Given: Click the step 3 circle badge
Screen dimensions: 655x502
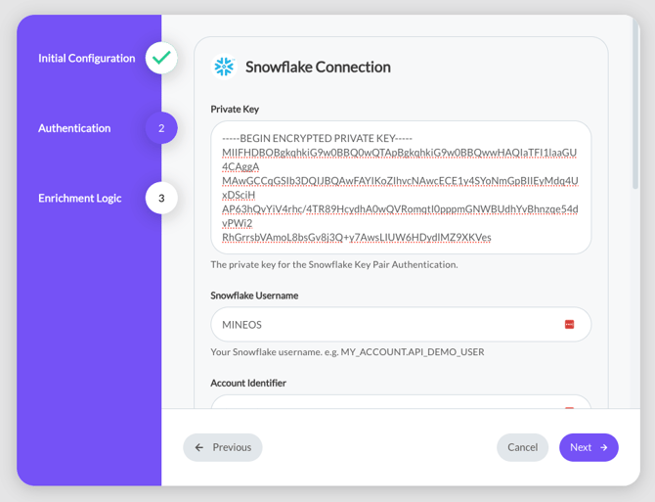Looking at the screenshot, I should [161, 199].
